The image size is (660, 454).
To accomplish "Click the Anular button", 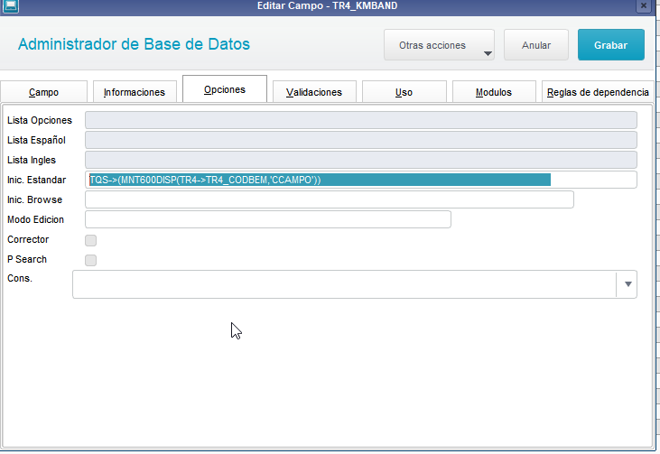I will click(536, 45).
